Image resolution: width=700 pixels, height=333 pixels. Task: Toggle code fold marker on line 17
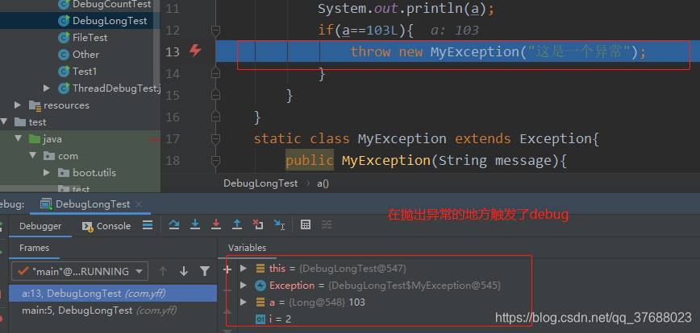tap(215, 138)
